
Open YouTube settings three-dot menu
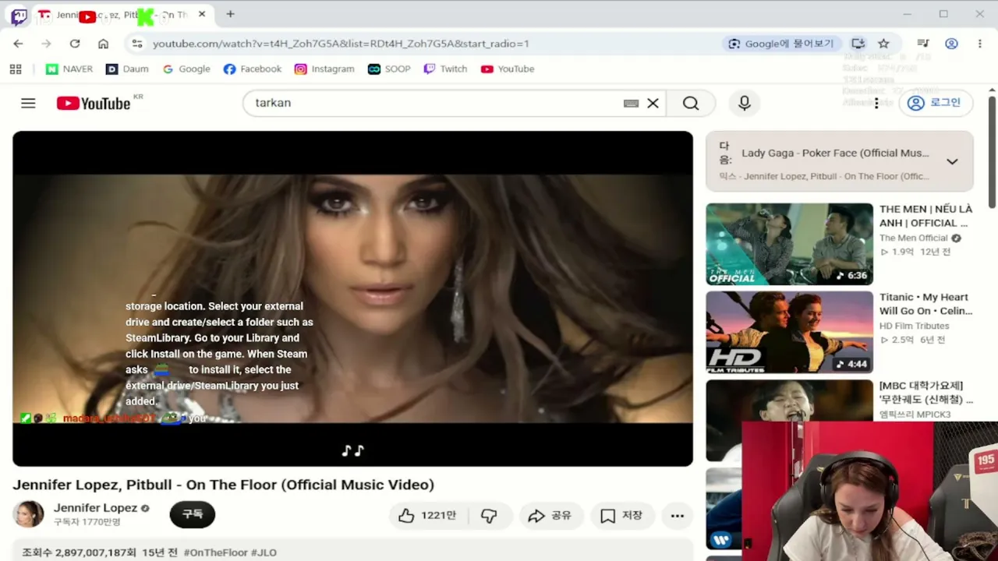point(876,103)
